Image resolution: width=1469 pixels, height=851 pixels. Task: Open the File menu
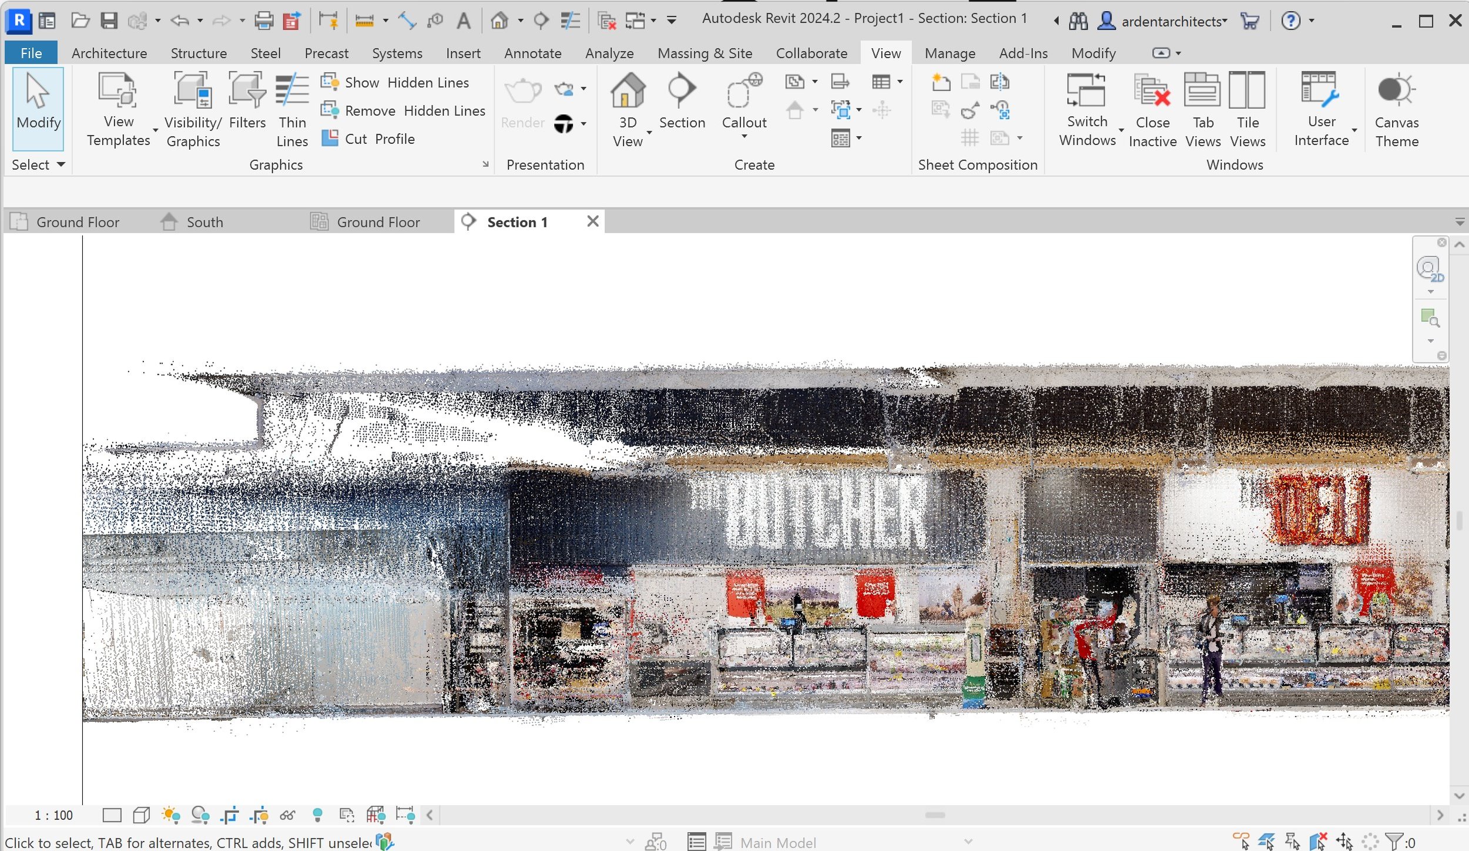click(31, 53)
